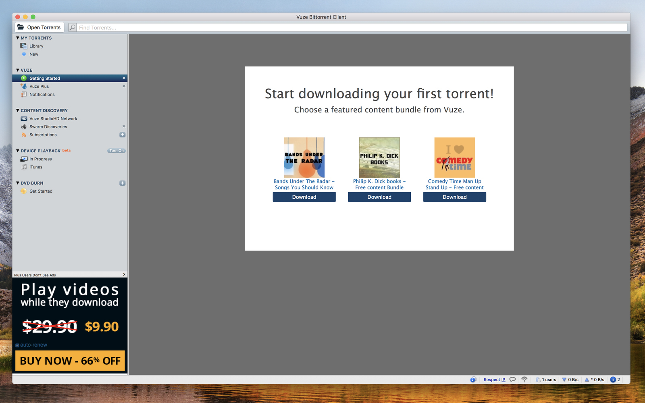The height and width of the screenshot is (403, 645).
Task: Click the Comedy Time bundle thumbnail
Action: [454, 158]
